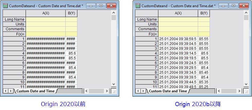The height and width of the screenshot is (110, 252).
Task: Click cell 25.01.2004 09:39:14.5 in right window
Action: pyautogui.click(x=178, y=53)
